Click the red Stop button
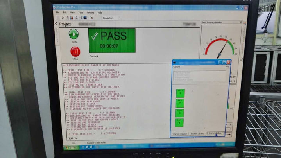 (x=75, y=52)
